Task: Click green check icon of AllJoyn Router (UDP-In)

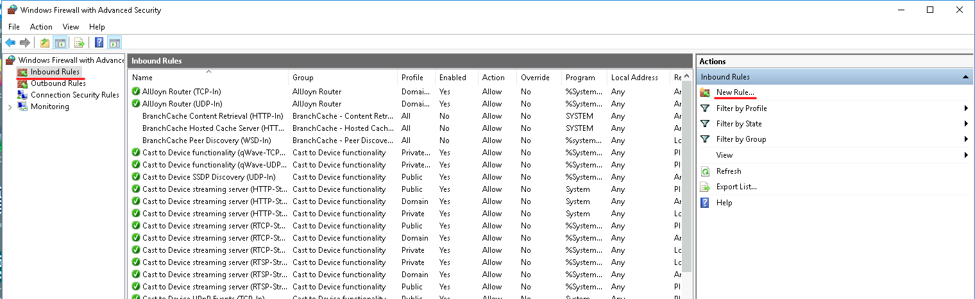Action: pyautogui.click(x=136, y=104)
